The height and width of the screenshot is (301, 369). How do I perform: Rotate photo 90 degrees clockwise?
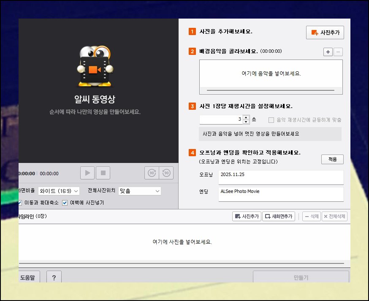pos(152,173)
